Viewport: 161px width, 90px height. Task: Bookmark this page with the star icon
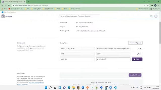click(148, 5)
